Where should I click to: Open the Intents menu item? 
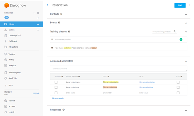click(22, 24)
